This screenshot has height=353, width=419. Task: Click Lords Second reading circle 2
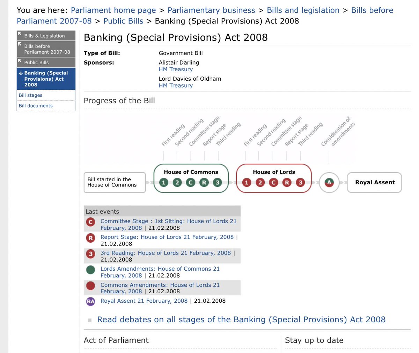(x=260, y=182)
